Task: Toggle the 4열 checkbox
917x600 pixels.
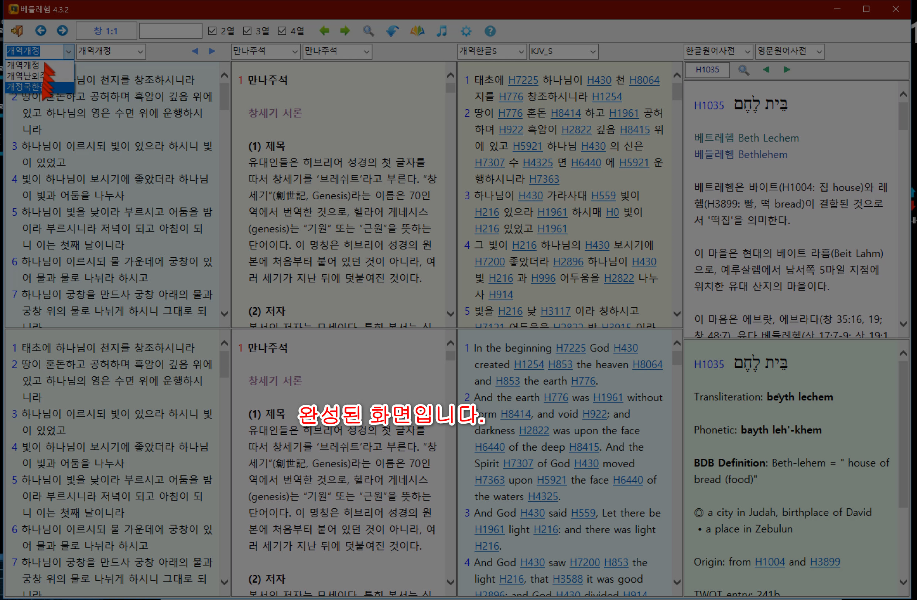Action: coord(282,31)
